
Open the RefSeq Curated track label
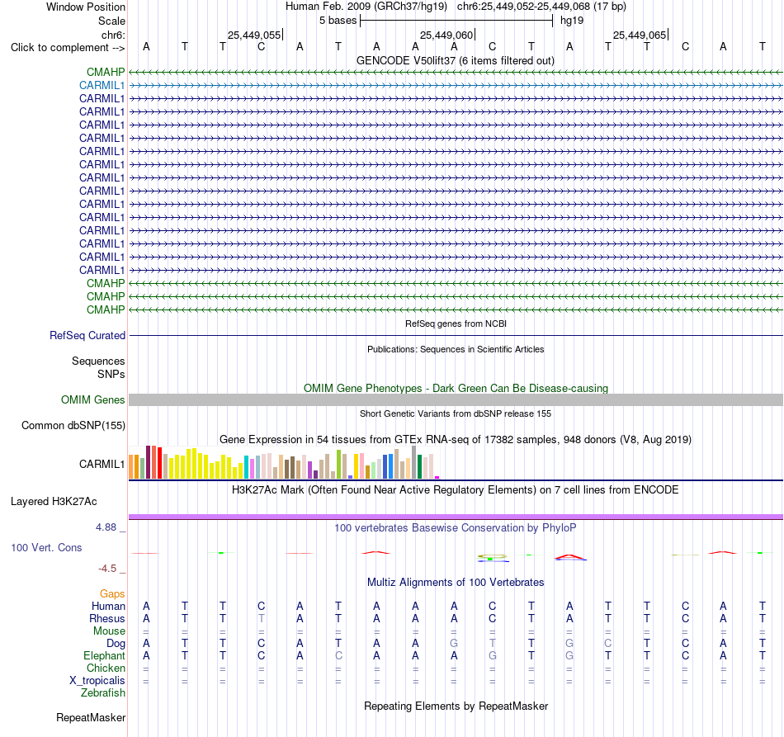(x=87, y=336)
